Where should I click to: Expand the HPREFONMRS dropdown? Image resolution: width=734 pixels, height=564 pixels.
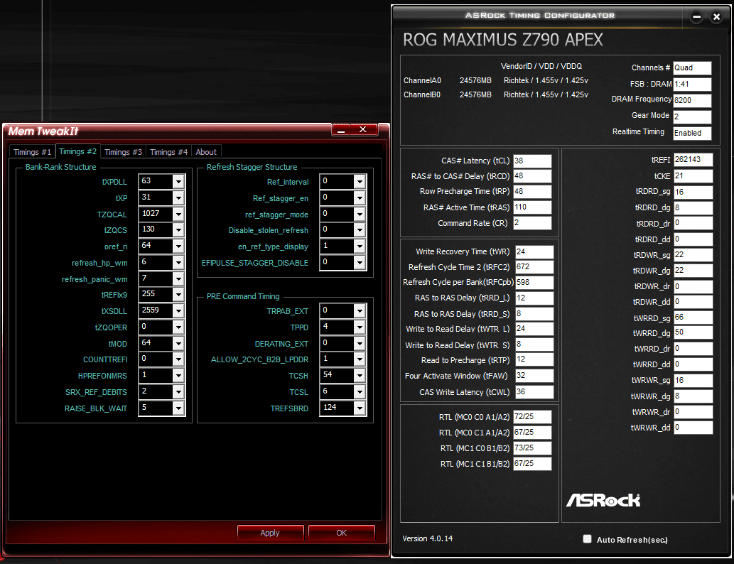tap(178, 376)
